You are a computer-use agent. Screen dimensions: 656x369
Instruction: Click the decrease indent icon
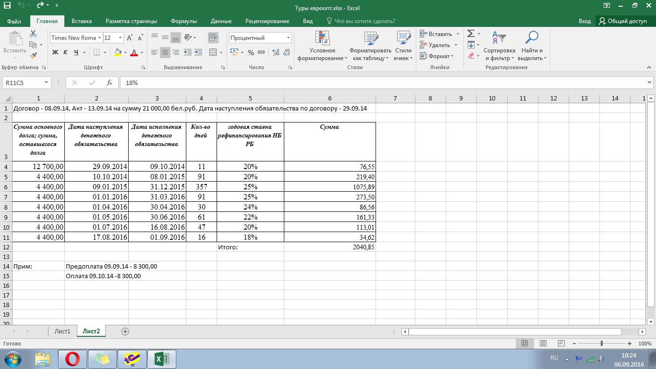(x=188, y=52)
